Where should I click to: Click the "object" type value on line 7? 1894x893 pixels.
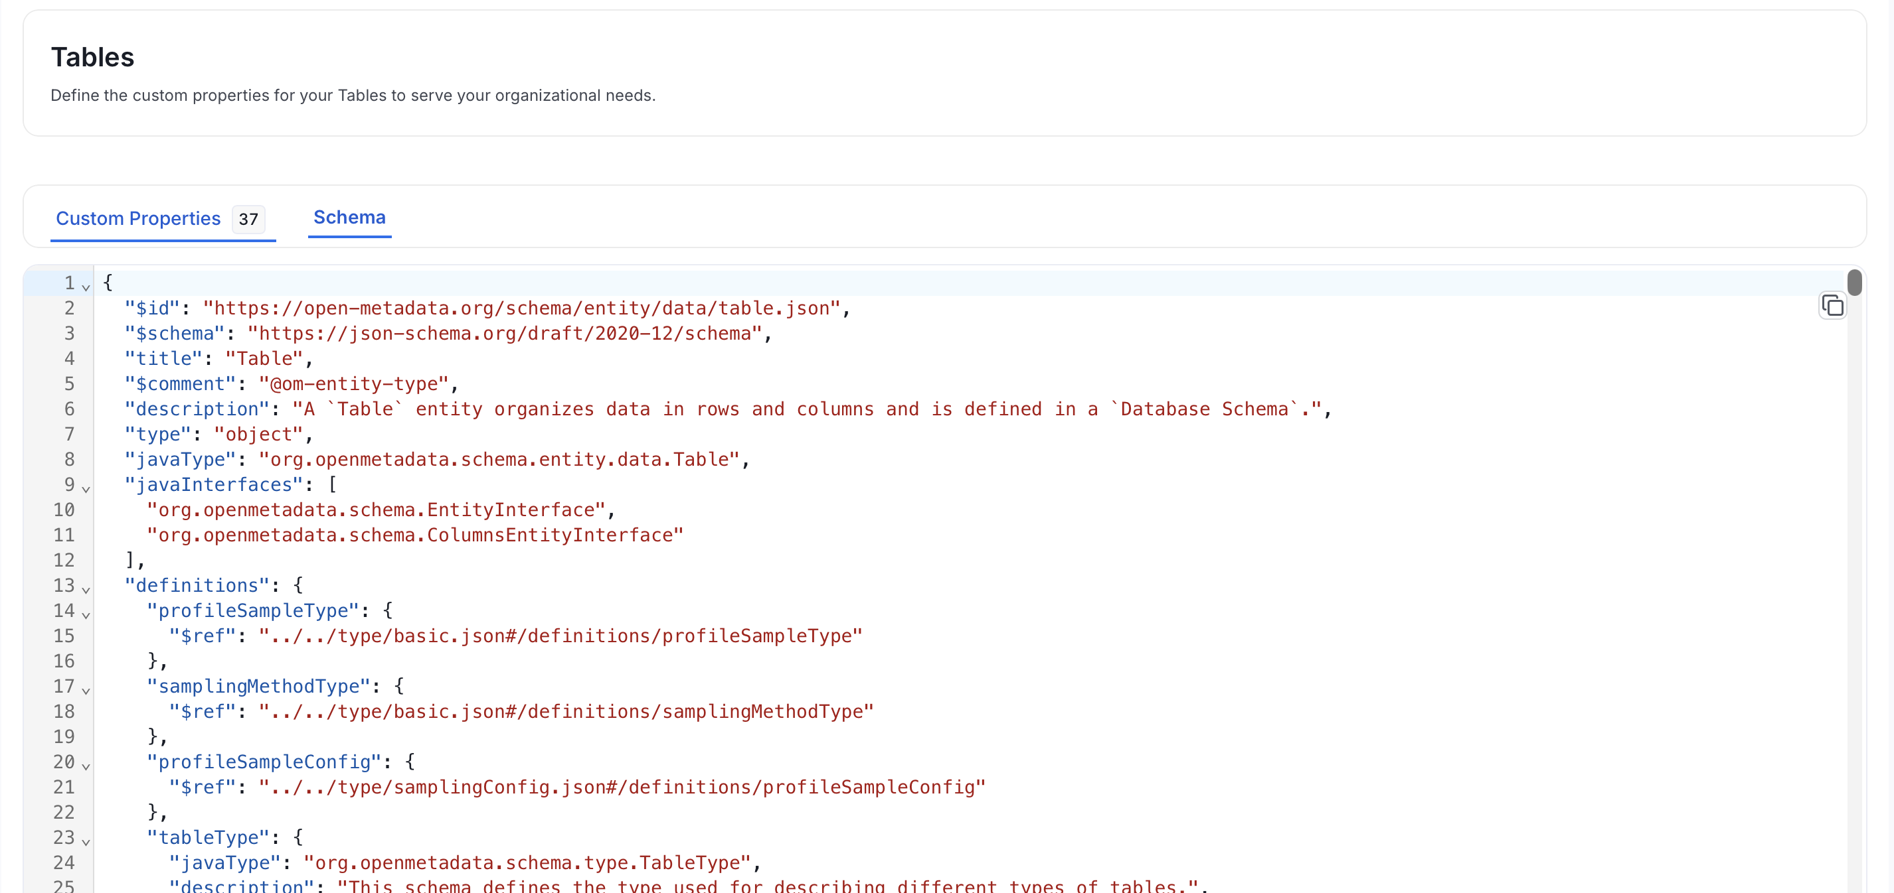click(x=259, y=434)
